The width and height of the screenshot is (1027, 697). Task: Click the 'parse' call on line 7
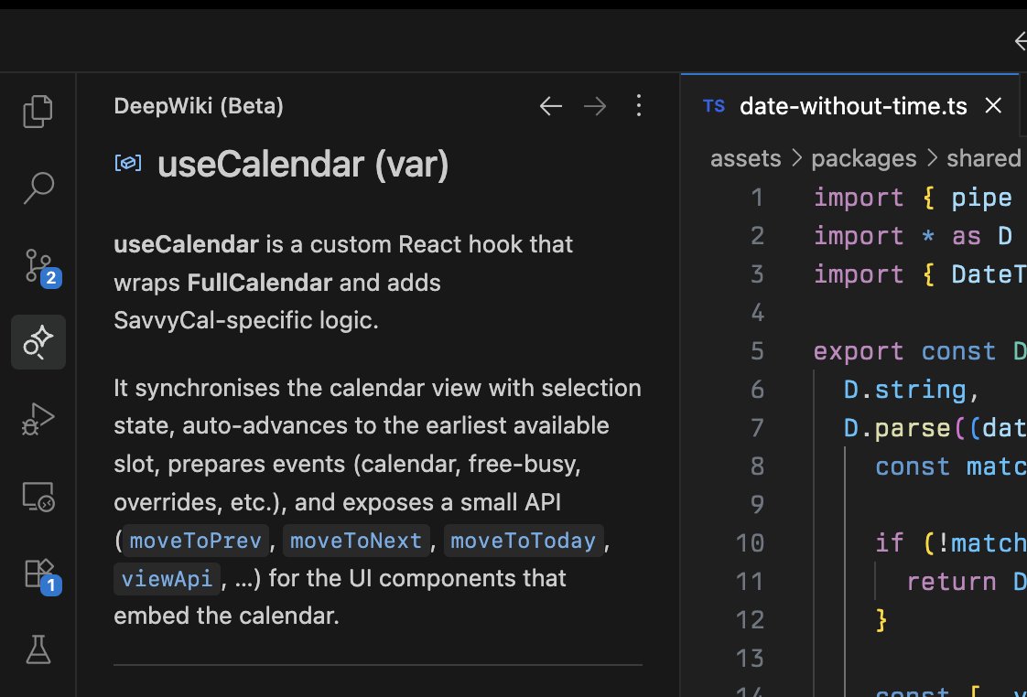pyautogui.click(x=913, y=429)
